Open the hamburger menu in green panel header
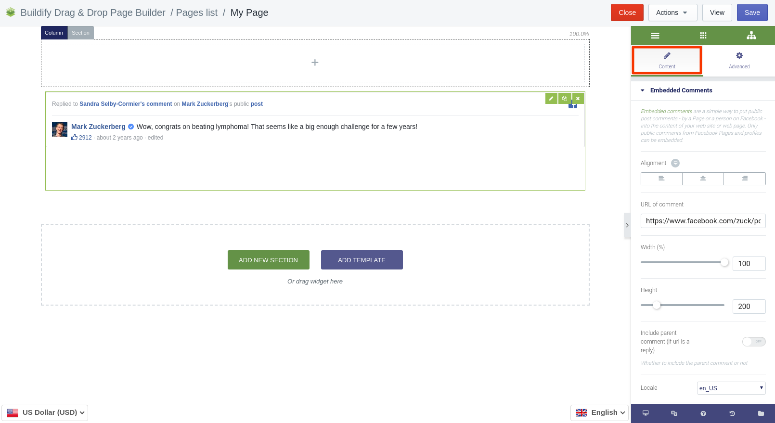This screenshot has height=423, width=775. 655,36
